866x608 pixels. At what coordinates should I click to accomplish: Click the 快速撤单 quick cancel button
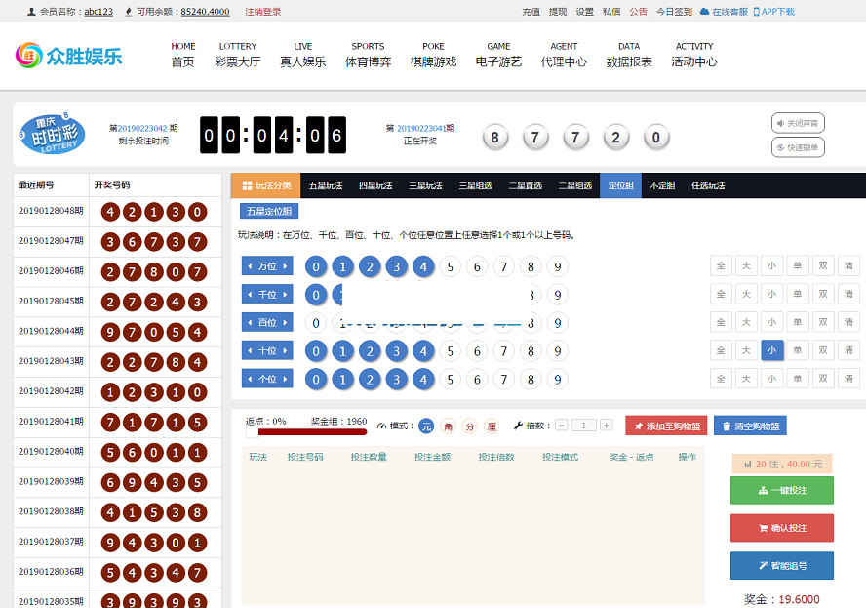[798, 147]
